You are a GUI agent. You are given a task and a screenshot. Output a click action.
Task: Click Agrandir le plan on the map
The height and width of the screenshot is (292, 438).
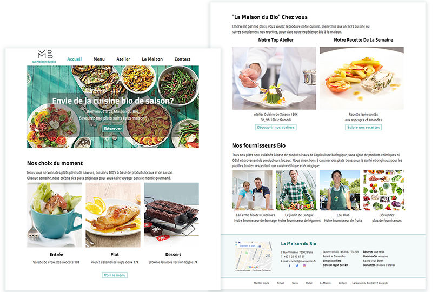248,246
